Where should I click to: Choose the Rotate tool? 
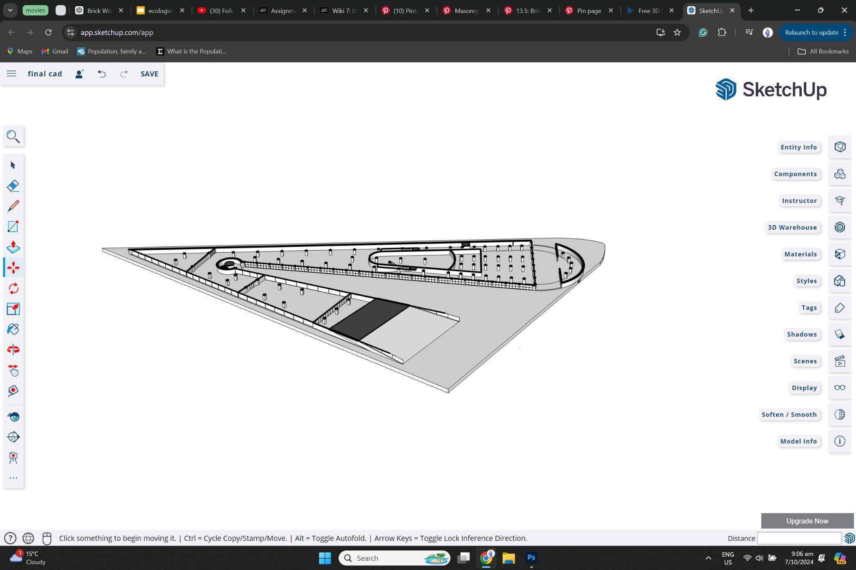tap(13, 288)
